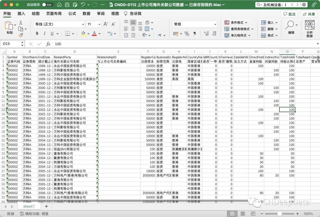Click the zoom in plus button
This screenshot has width=320, height=217.
click(x=297, y=214)
